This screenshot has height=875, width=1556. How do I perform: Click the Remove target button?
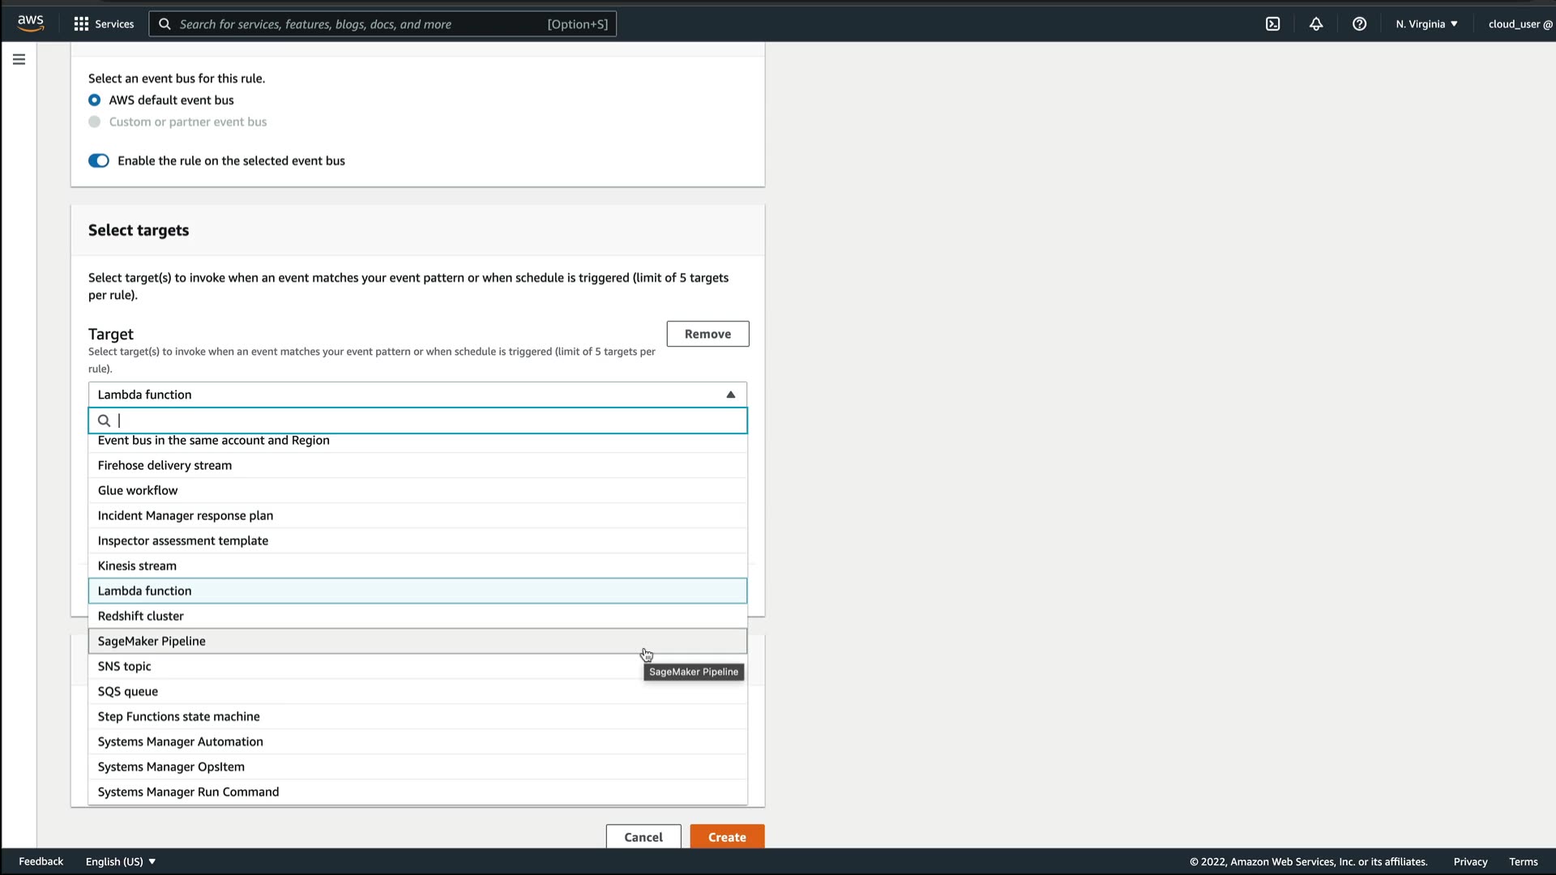(707, 334)
